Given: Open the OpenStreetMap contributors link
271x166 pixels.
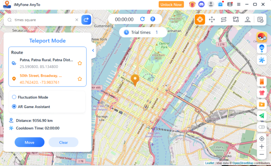Looking at the screenshot, I should point(243,163).
